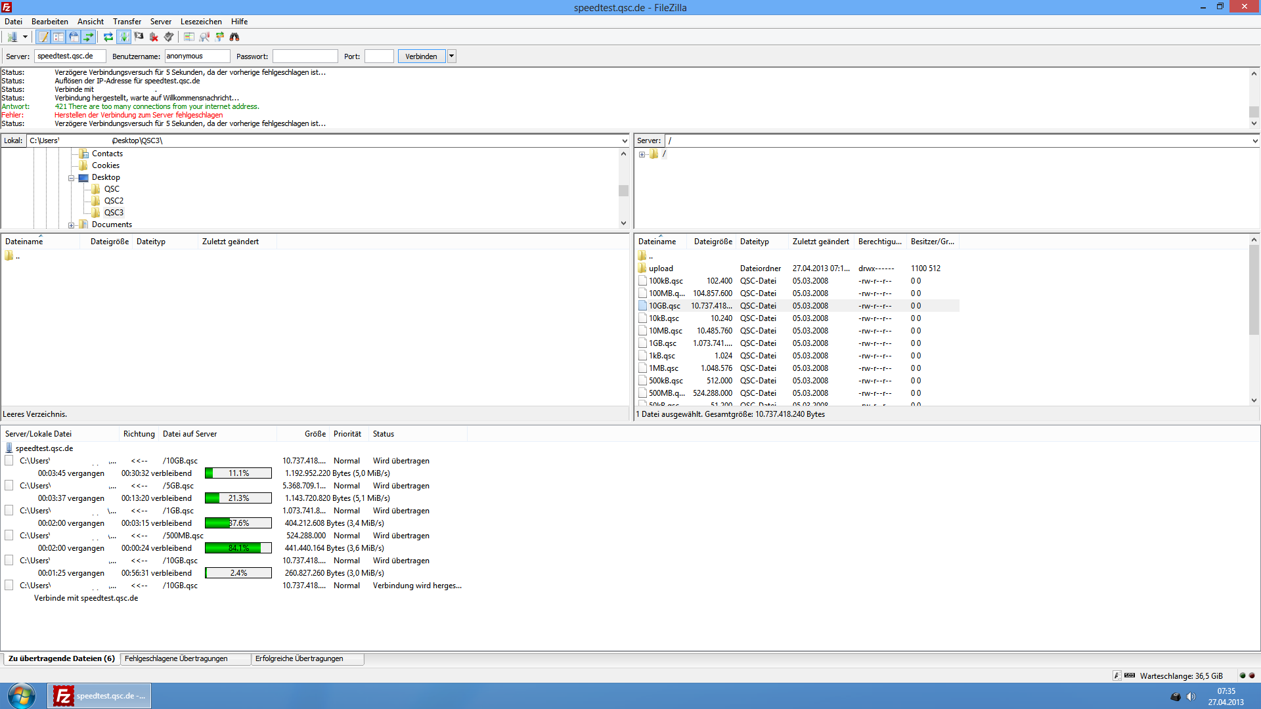The width and height of the screenshot is (1261, 709).
Task: Click the disconnect from server icon
Action: pos(154,37)
